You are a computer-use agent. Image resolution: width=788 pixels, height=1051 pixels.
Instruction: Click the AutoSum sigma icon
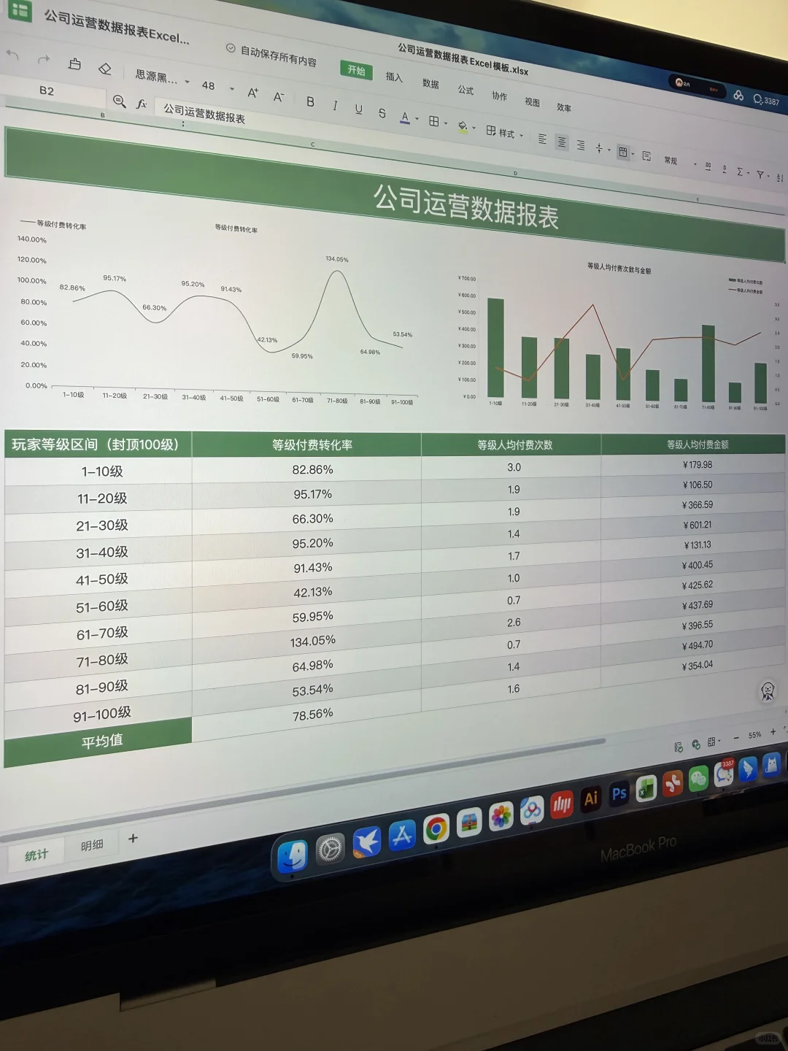click(x=739, y=171)
